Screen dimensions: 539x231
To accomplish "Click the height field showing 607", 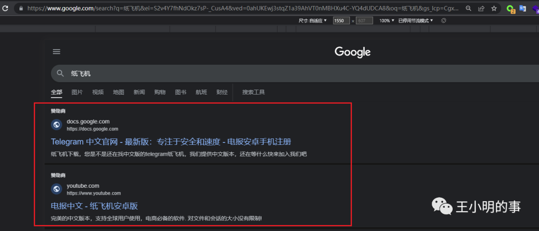I will tap(364, 20).
